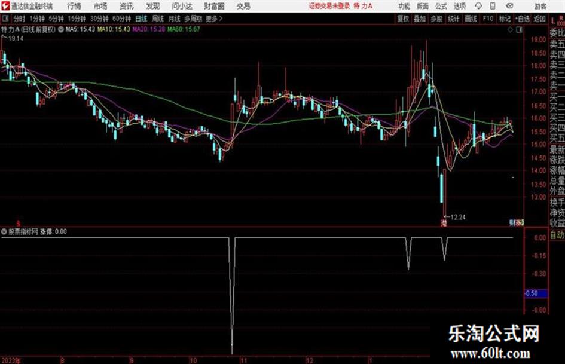Toggle the panel layout icon beside 分时
Image resolution: width=565 pixels, height=364 pixels.
(x=5, y=19)
